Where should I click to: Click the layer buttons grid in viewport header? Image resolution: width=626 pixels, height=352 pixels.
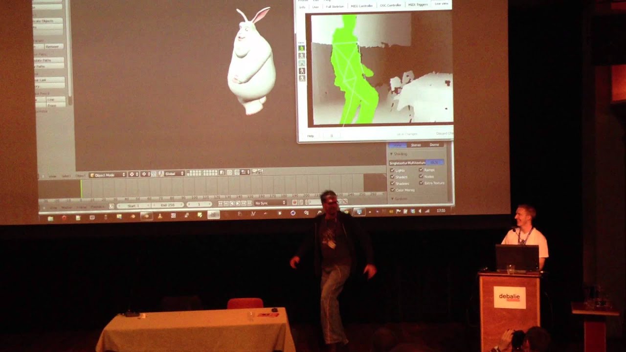coord(201,173)
